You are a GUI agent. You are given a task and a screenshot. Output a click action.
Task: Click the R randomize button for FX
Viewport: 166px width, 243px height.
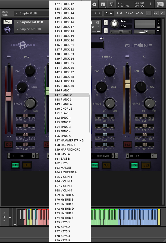[x=156, y=156]
